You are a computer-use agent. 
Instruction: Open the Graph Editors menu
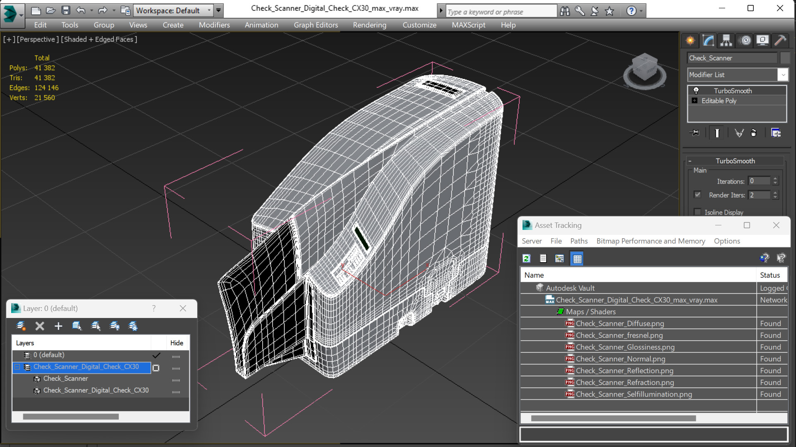pyautogui.click(x=316, y=25)
